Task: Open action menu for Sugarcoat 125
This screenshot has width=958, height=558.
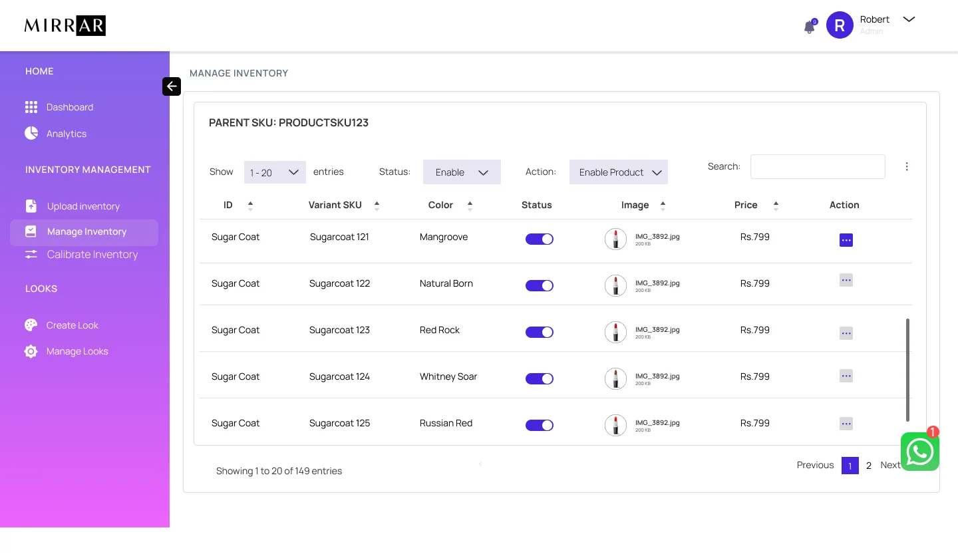Action: pos(846,424)
